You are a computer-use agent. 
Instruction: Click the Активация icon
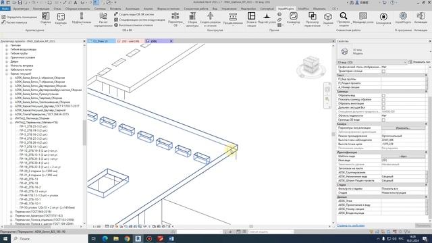(421, 16)
